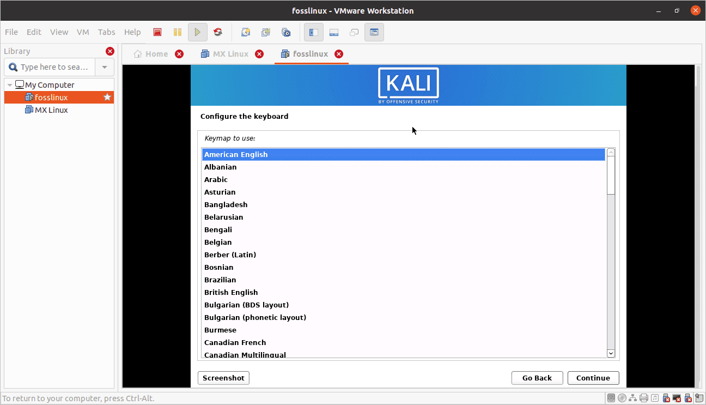This screenshot has height=405, width=706.
Task: Click the printer status bar icon
Action: pyautogui.click(x=644, y=398)
